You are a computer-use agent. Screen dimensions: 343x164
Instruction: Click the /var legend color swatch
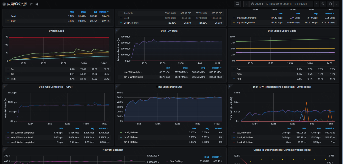(234, 69)
